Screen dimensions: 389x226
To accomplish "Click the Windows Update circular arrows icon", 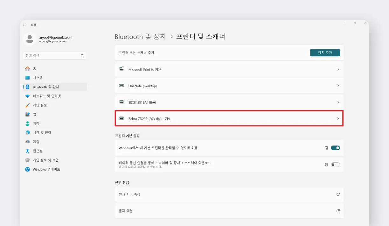I will tap(27, 169).
